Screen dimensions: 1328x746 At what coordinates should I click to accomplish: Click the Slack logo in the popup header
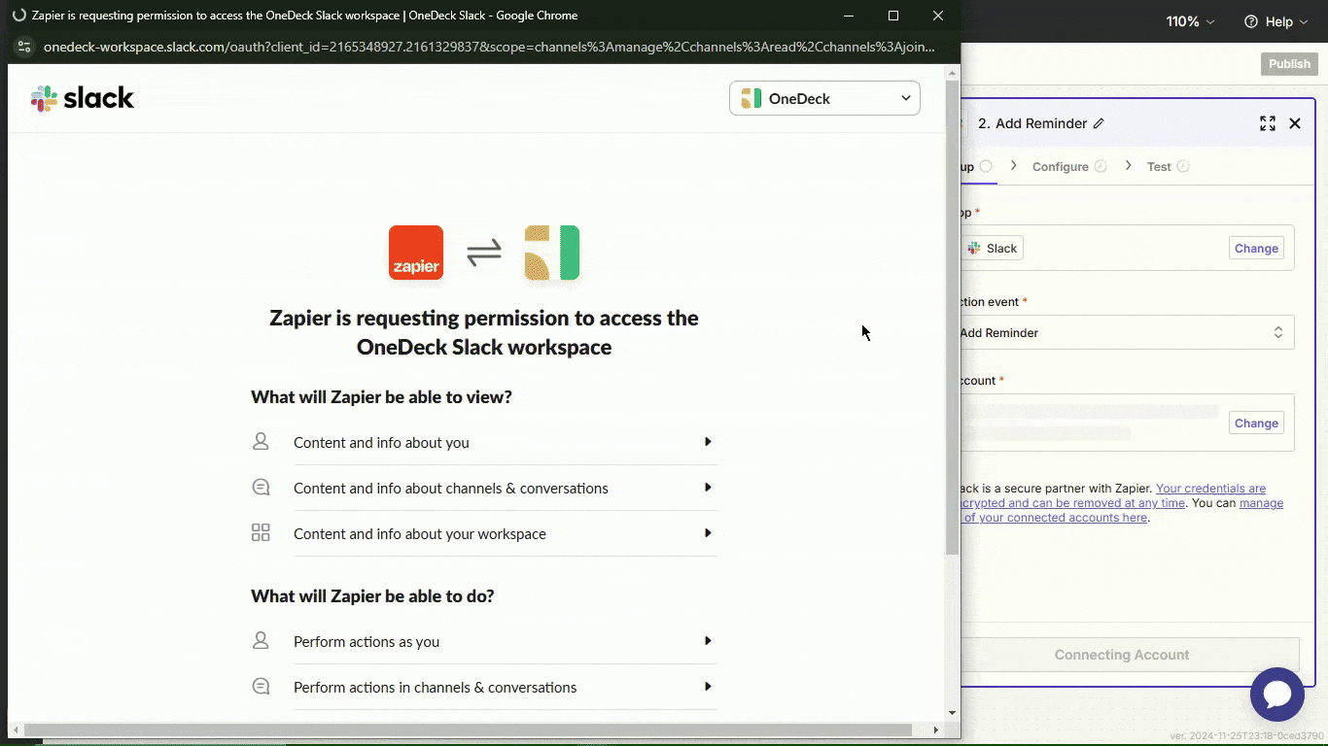[x=83, y=98]
